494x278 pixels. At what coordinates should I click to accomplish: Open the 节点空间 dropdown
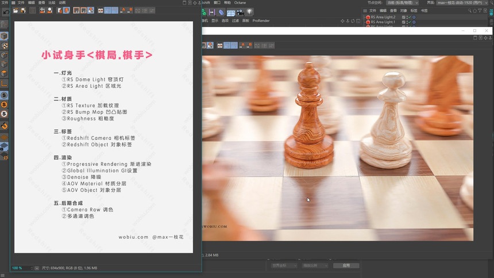click(x=402, y=2)
